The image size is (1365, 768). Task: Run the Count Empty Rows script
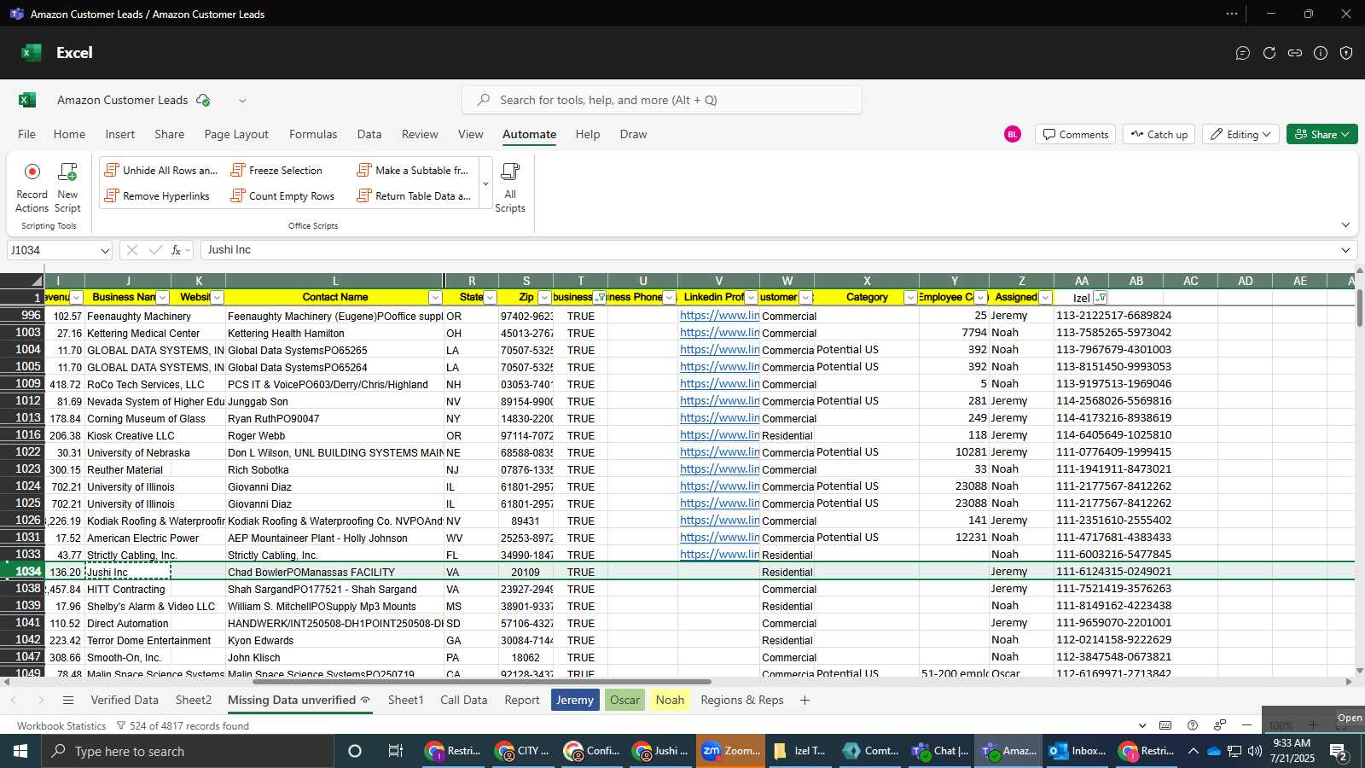[282, 196]
